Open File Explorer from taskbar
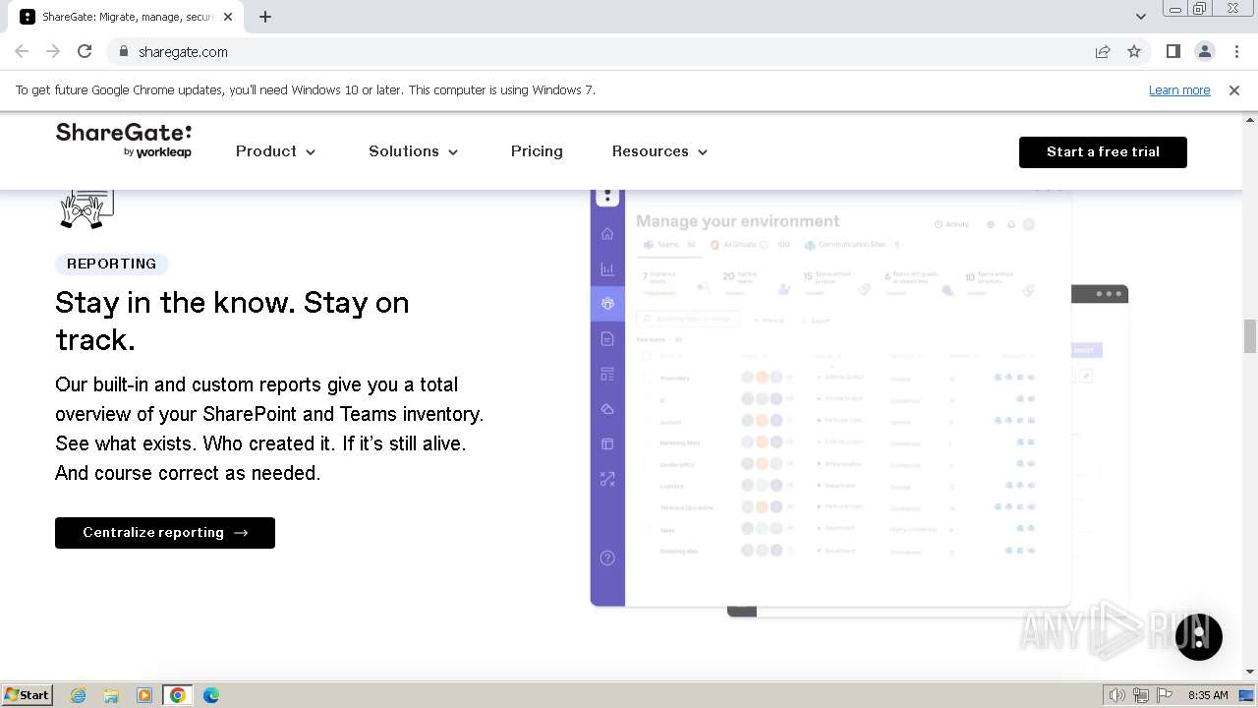Screen dimensions: 1258x708 [x=111, y=695]
